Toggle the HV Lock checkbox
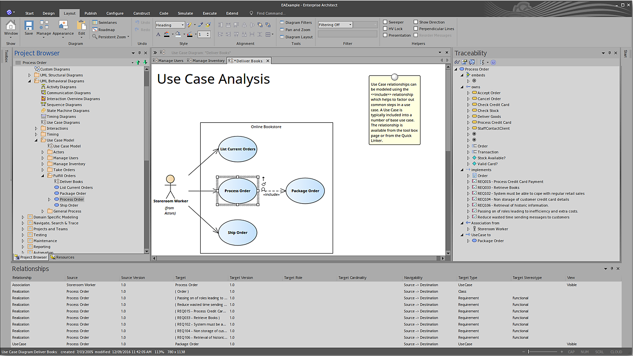 pyautogui.click(x=385, y=29)
